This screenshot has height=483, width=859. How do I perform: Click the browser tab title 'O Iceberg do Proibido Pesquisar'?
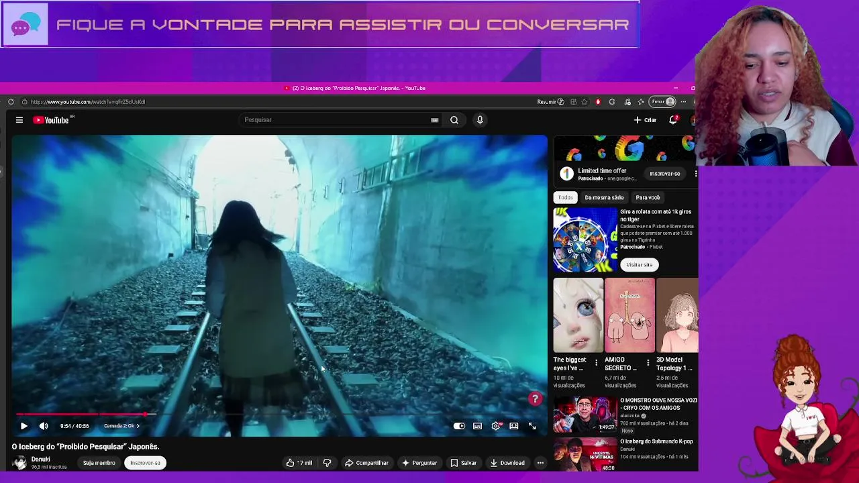(359, 88)
